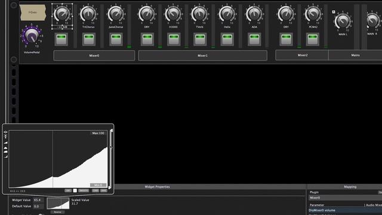Open the Plugin dropdown showing Mixer0
382x215 pixels.
345,198
